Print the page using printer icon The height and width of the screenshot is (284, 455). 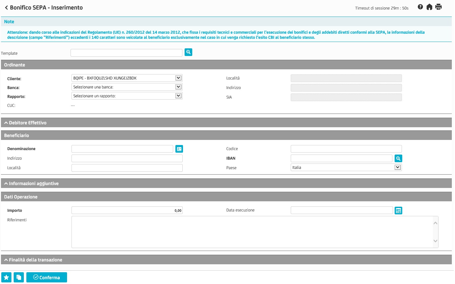(438, 7)
